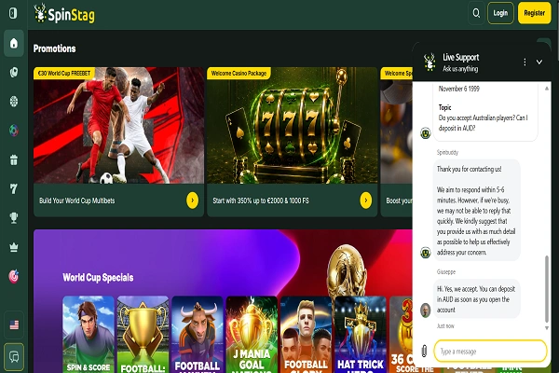This screenshot has width=559, height=373.
Task: Open the bull Football game tile
Action: [x=198, y=335]
